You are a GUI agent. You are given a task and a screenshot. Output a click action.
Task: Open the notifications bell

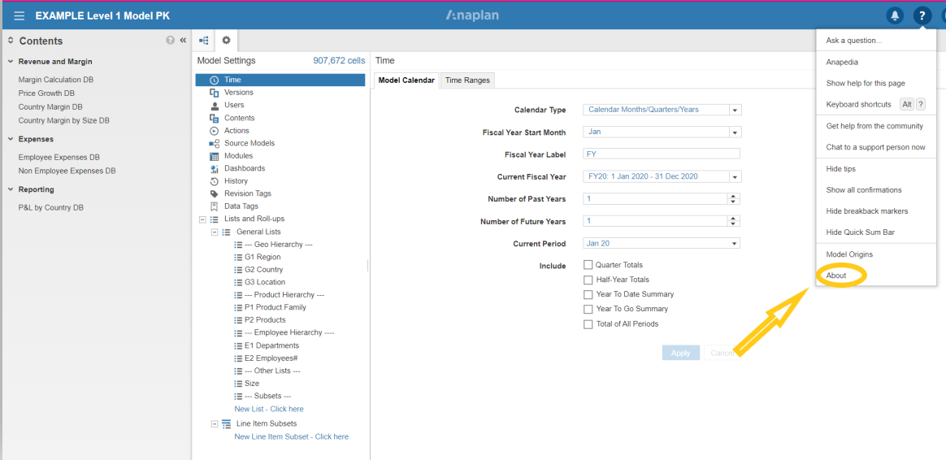pyautogui.click(x=895, y=15)
